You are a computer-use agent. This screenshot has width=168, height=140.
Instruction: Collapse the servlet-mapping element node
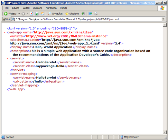7,74
